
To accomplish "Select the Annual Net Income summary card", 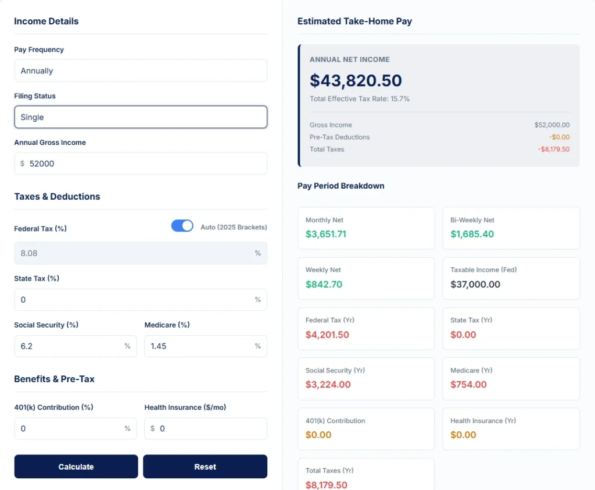I will coord(439,105).
